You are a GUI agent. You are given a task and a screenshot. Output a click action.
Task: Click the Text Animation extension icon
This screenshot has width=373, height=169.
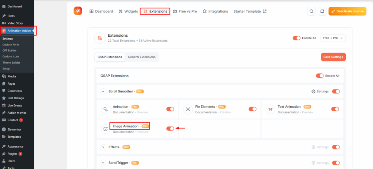coord(270,109)
